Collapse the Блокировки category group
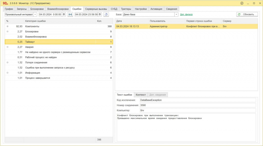 pos(7,32)
